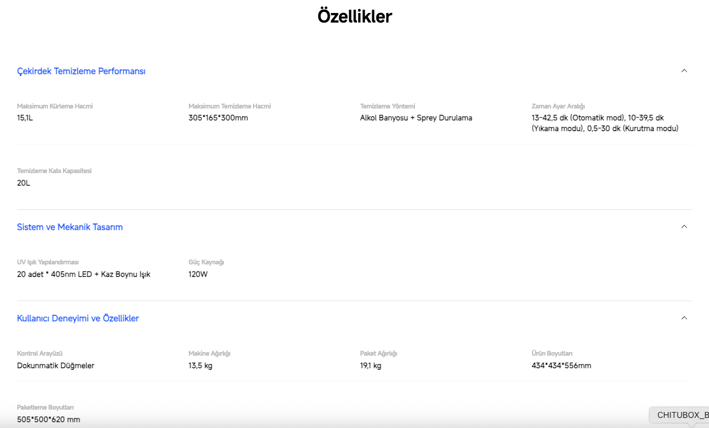Click the 15,1L maximum curing volume value
The image size is (709, 428).
click(x=25, y=118)
